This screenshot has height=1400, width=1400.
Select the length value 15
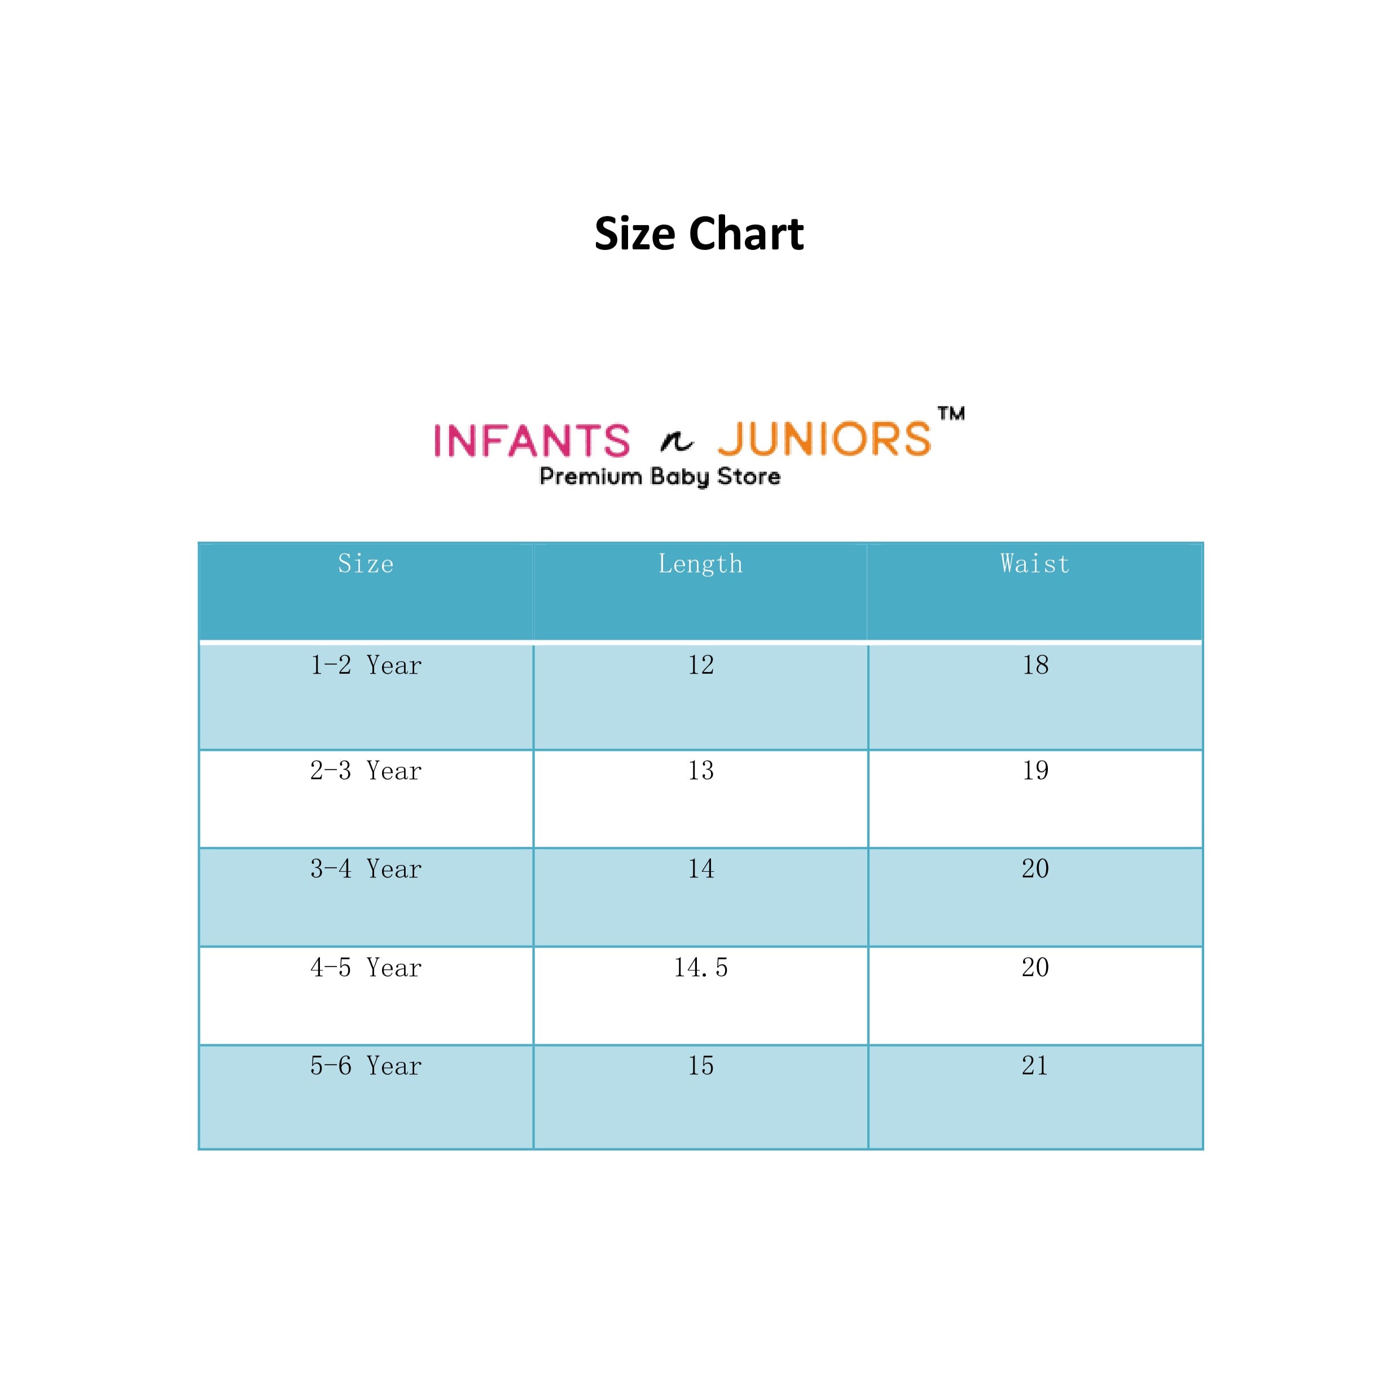click(701, 1066)
